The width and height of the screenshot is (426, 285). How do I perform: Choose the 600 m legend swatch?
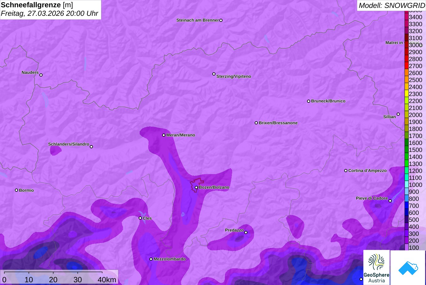click(407, 212)
